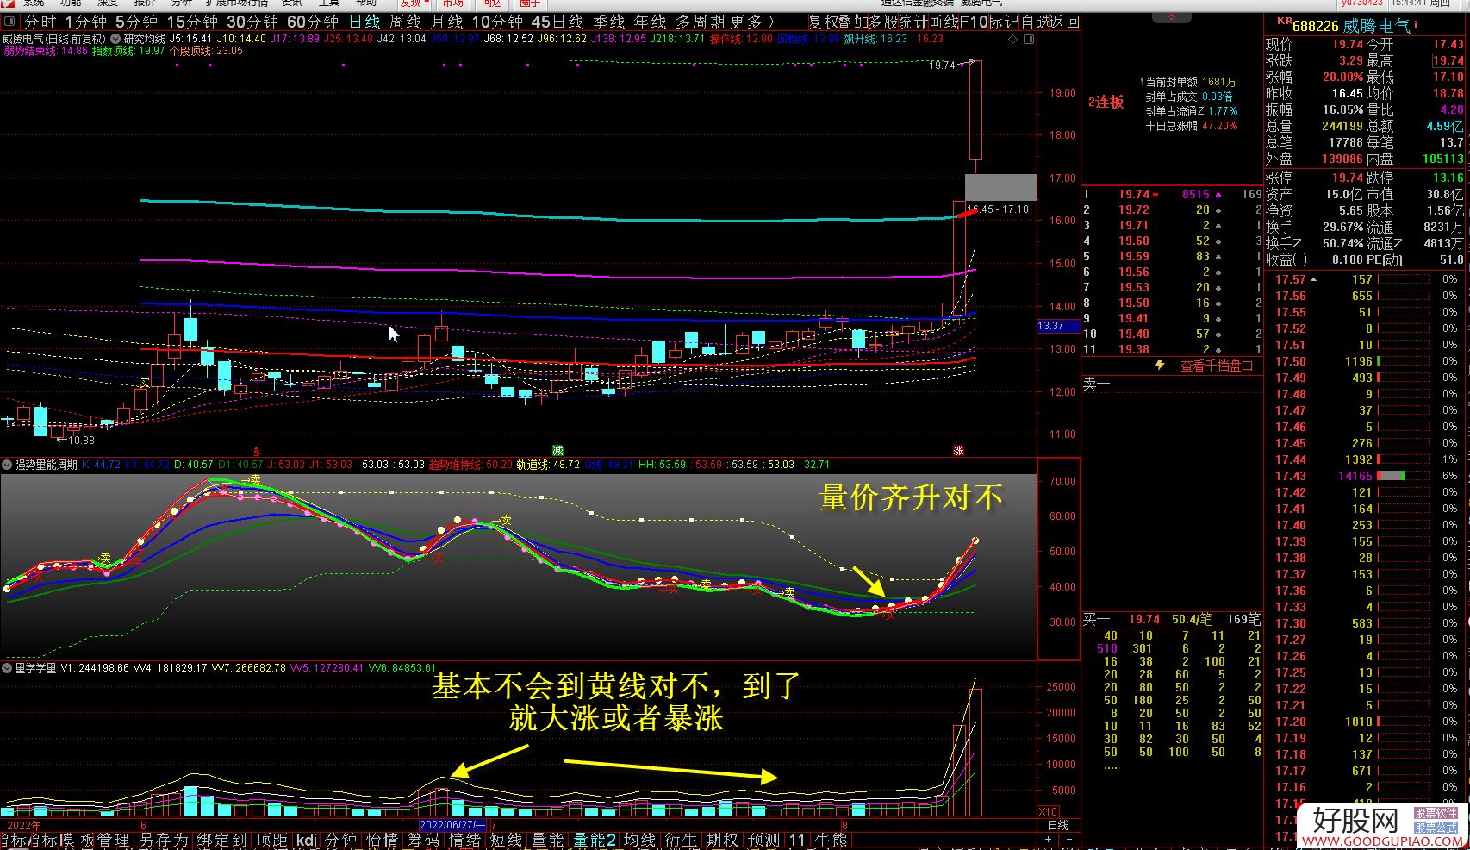Switch chart to 分时 intraday view
Image resolution: width=1470 pixels, height=850 pixels.
click(40, 22)
